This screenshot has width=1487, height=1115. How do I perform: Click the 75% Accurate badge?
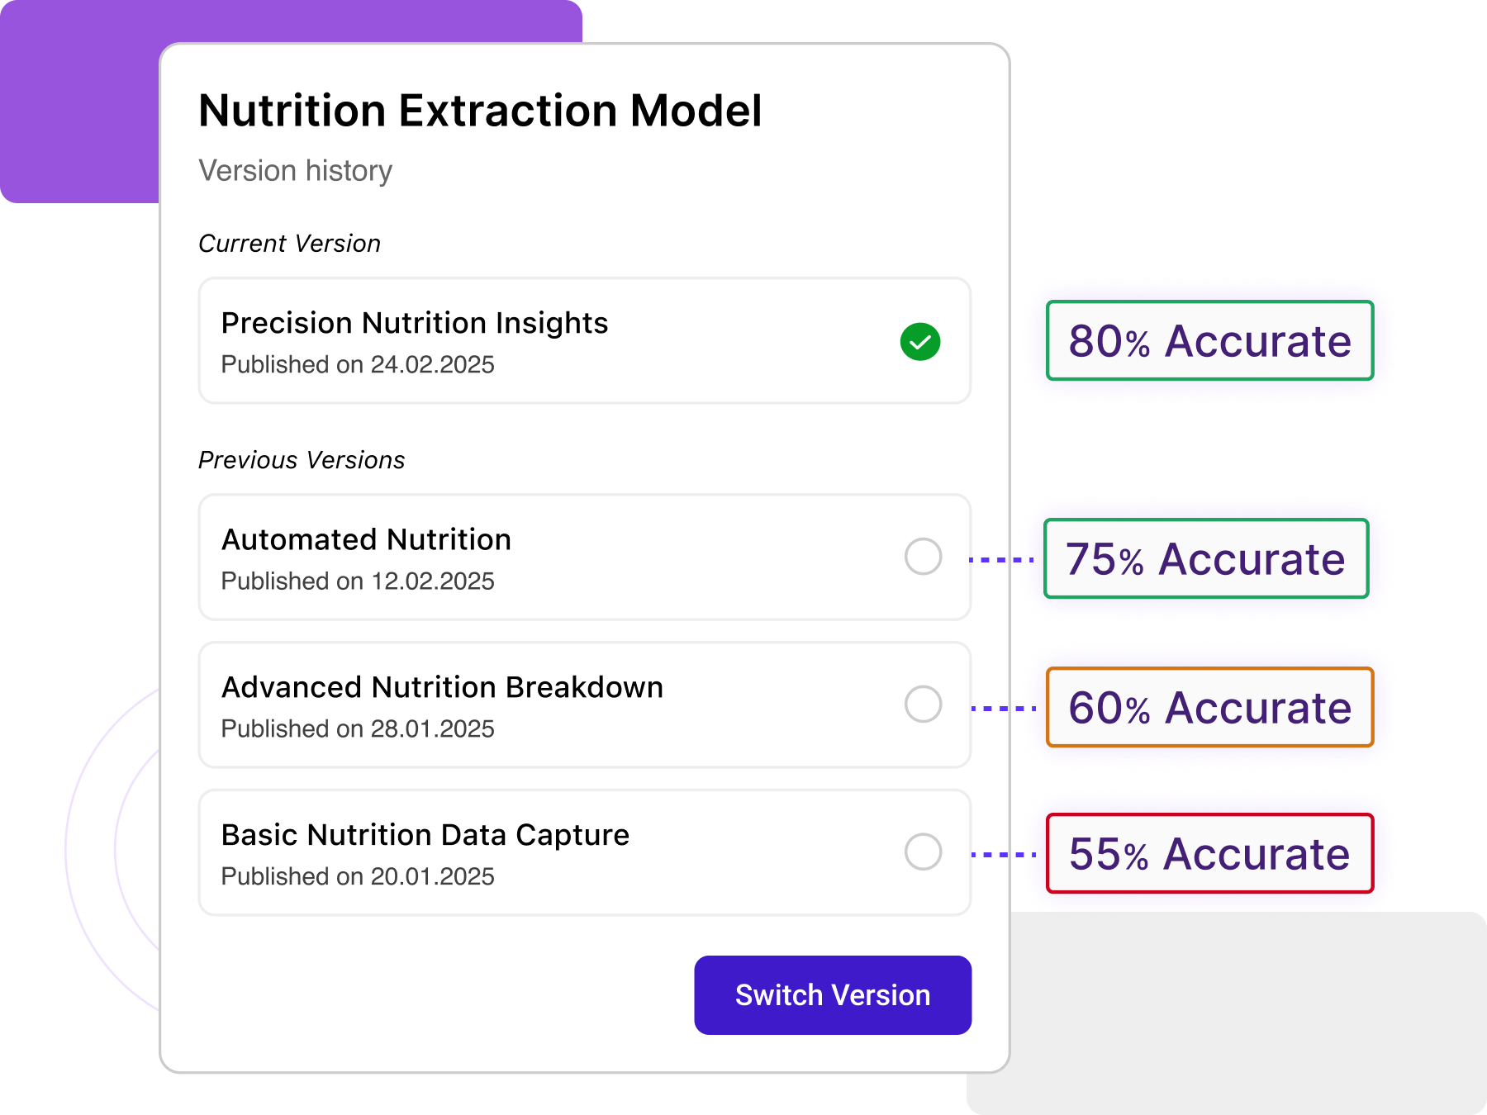(x=1206, y=559)
